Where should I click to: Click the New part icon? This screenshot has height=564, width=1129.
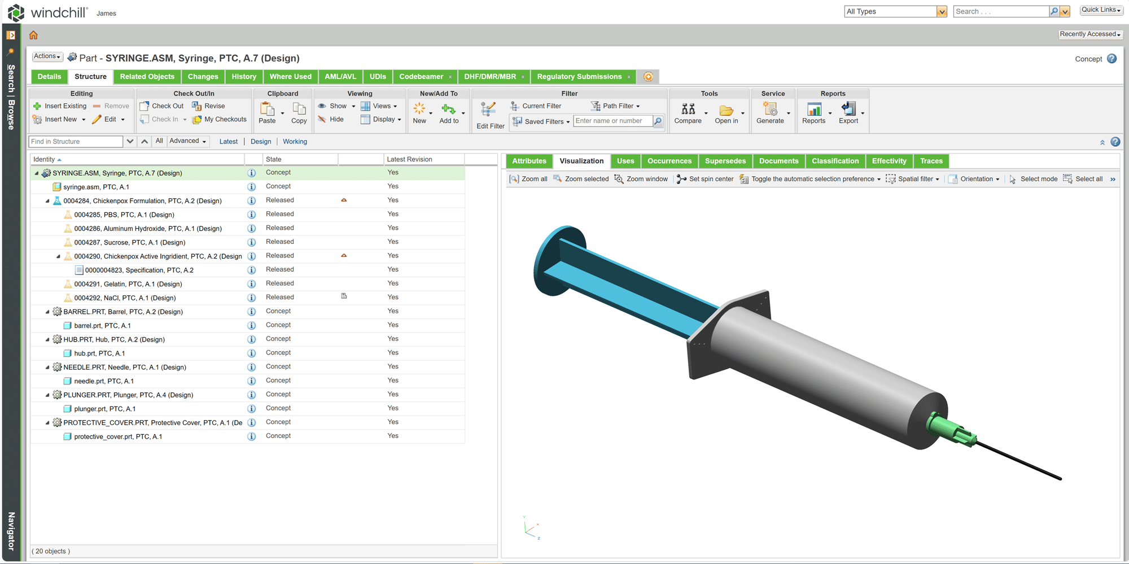tap(419, 108)
